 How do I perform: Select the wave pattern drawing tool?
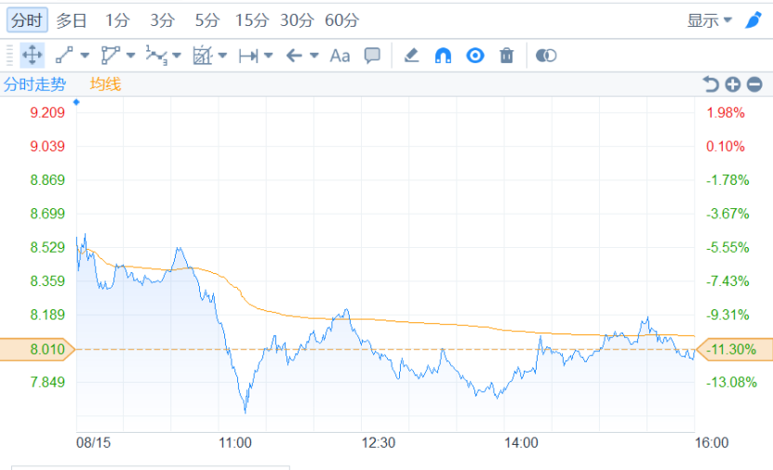(x=156, y=55)
